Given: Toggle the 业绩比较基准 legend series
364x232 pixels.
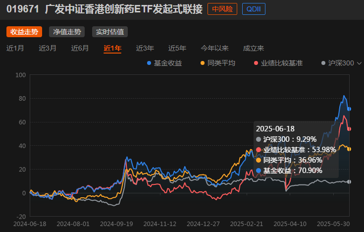Looking at the screenshot, I should (x=278, y=63).
